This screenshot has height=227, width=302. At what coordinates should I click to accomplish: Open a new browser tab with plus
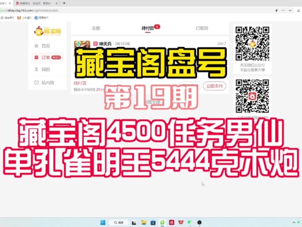(64, 3)
